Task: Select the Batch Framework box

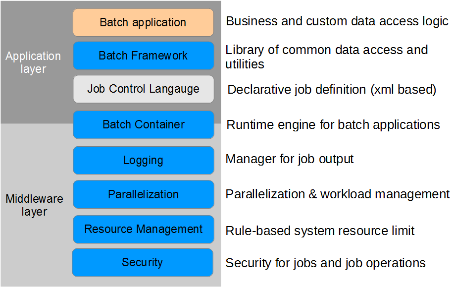Action: tap(143, 56)
